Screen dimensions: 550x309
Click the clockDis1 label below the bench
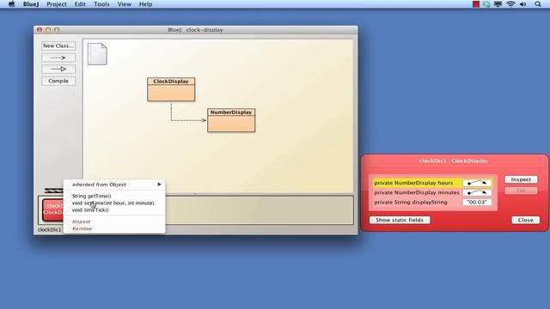click(49, 230)
